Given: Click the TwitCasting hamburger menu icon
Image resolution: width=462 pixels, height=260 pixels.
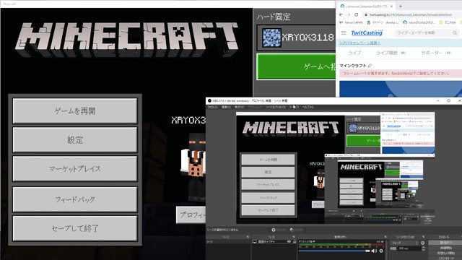Looking at the screenshot, I should click(x=344, y=32).
